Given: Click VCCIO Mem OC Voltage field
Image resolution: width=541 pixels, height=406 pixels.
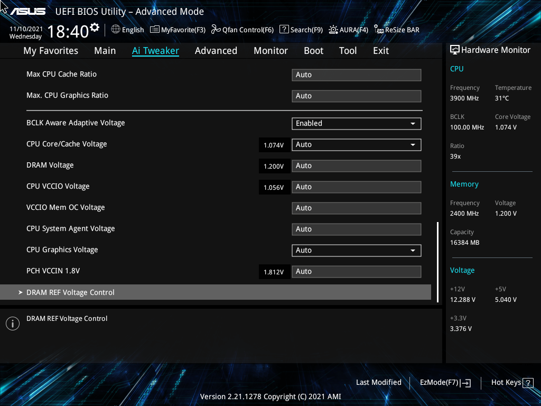Looking at the screenshot, I should [357, 208].
